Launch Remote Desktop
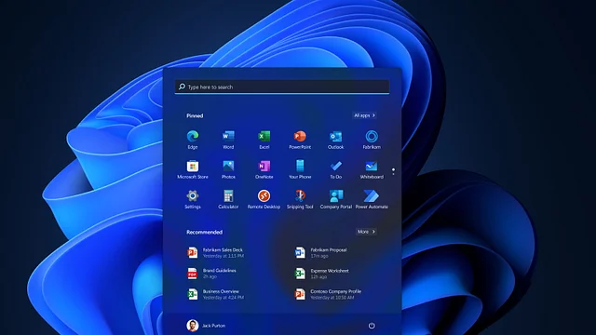Screen dimensions: 596x335 264,199
